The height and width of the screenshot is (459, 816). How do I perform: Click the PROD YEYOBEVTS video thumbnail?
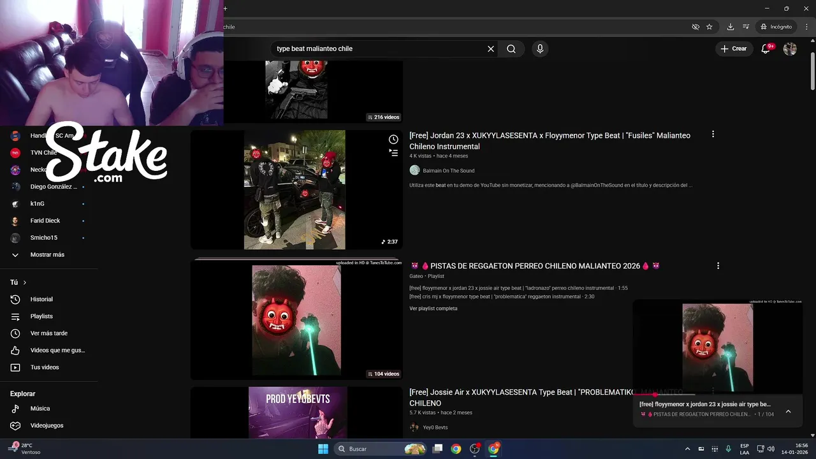click(296, 412)
